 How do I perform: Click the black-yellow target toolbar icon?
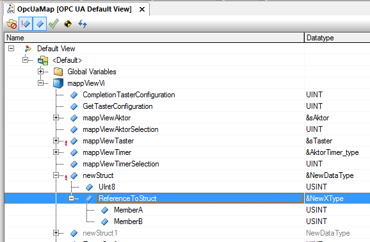click(68, 24)
